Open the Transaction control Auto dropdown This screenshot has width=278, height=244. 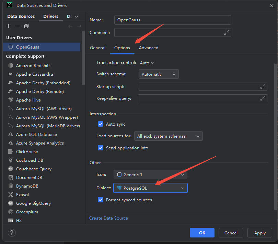coord(147,63)
